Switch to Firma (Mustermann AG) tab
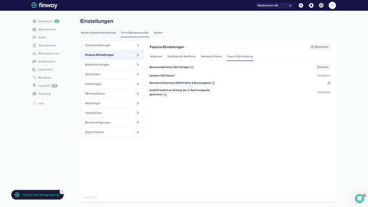This screenshot has height=207, width=368. 135,33
